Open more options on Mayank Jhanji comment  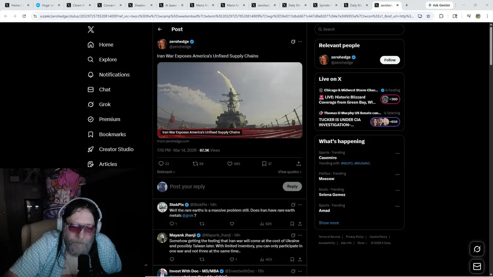pyautogui.click(x=300, y=235)
